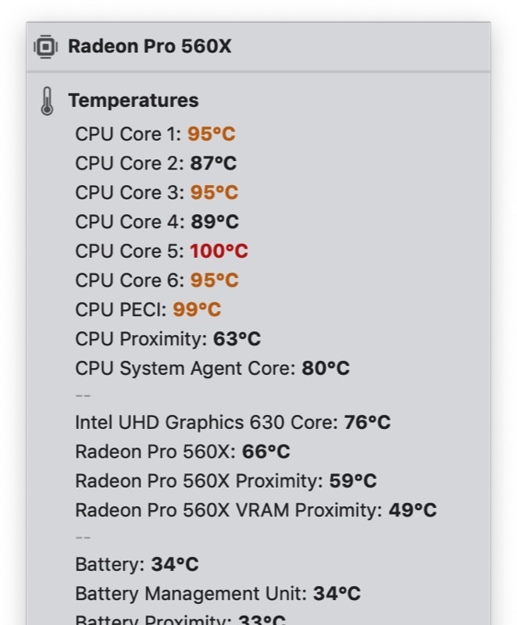Click the Intel UHD Graphics 630 Core row
517x625 pixels.
click(x=232, y=423)
